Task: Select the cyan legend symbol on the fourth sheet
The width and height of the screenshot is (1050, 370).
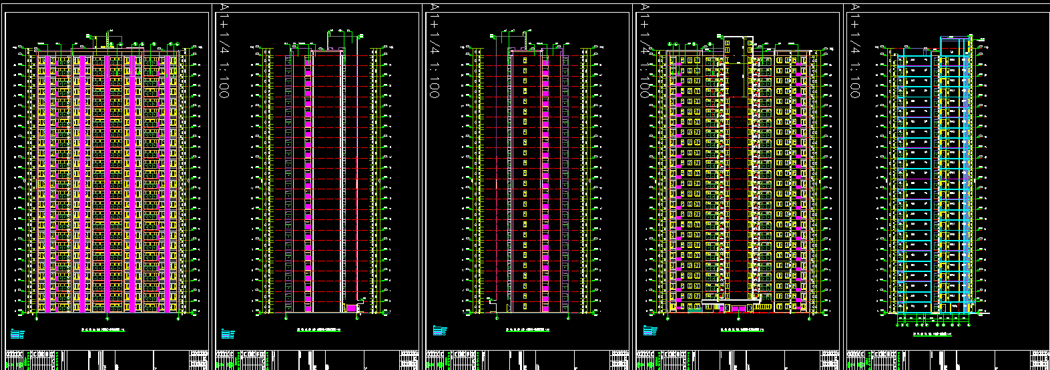Action: coord(649,330)
